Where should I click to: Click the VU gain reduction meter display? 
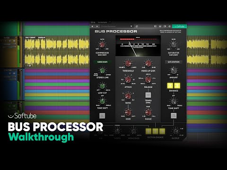pyautogui.click(x=138, y=46)
